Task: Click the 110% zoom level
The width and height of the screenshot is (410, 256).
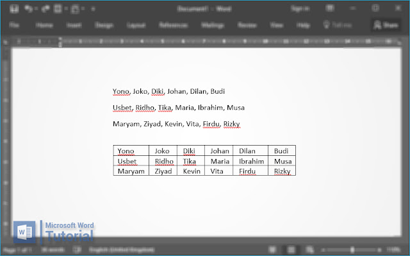Action: click(393, 250)
